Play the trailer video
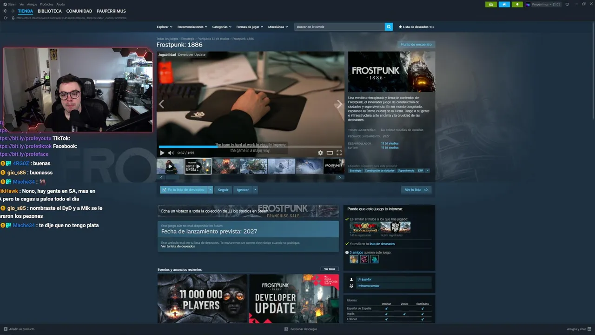Screen dimensions: 595x335 tap(162, 153)
